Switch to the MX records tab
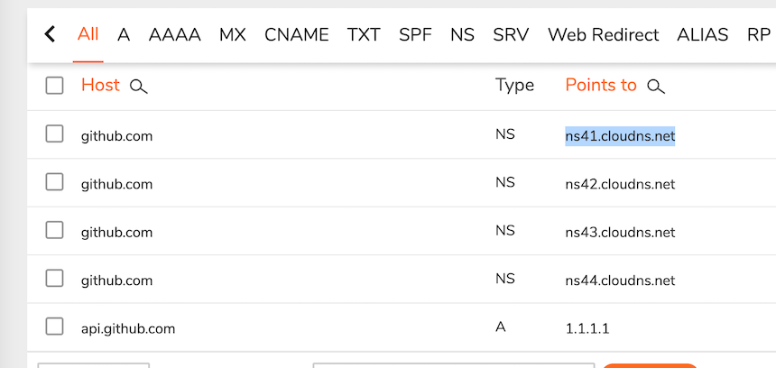This screenshot has width=776, height=368. pos(233,35)
